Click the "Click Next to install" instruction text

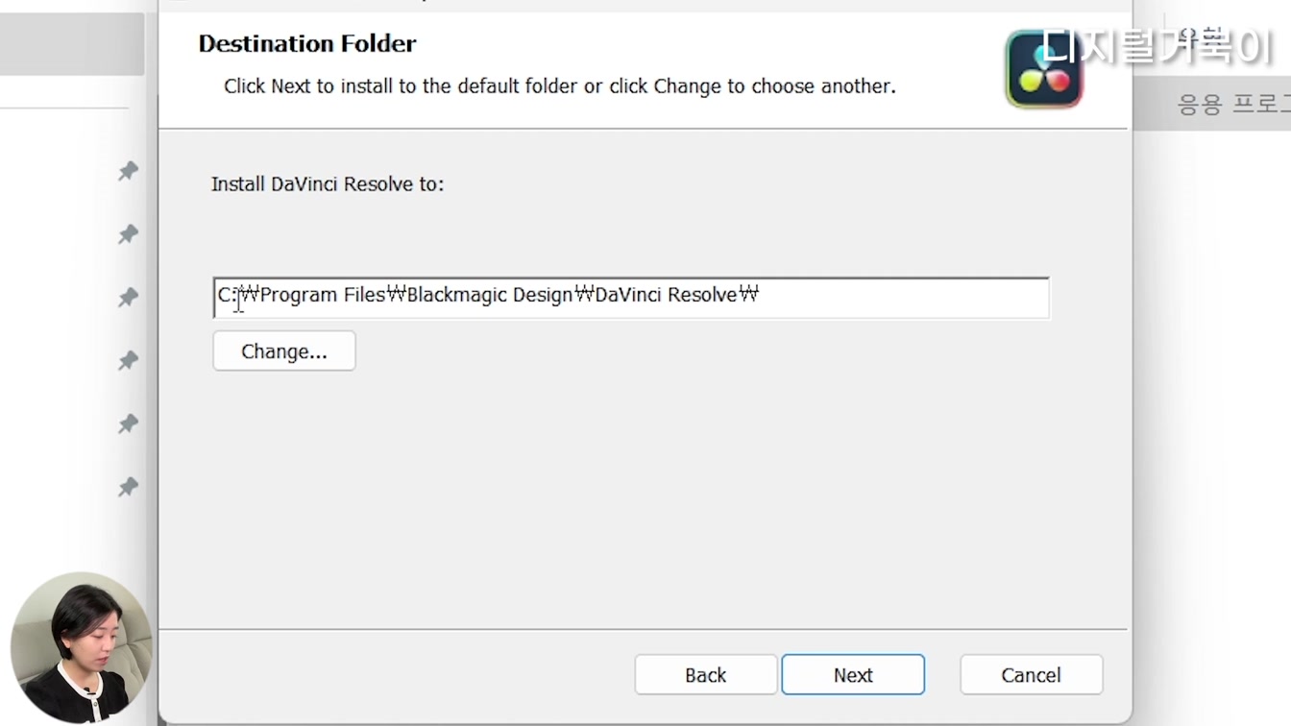click(x=560, y=86)
